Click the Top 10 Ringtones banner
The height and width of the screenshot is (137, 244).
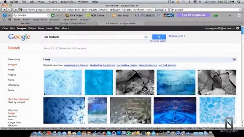pyautogui.click(x=194, y=15)
